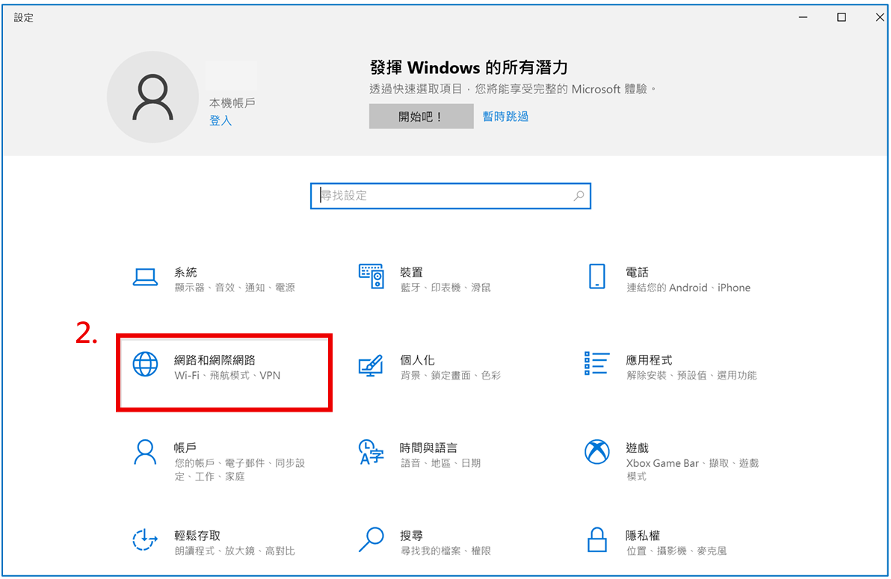The image size is (891, 579).
Task: Select the 本機帳戶 account label
Action: click(232, 103)
